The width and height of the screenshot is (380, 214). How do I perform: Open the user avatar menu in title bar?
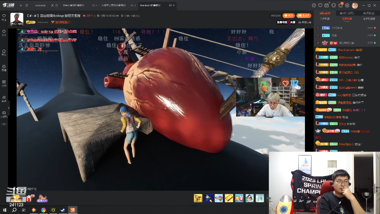[x=355, y=5]
